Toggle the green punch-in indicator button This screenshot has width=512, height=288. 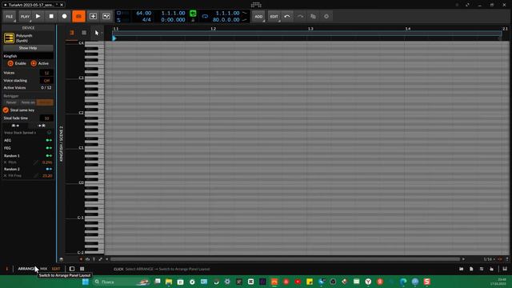pos(193,14)
